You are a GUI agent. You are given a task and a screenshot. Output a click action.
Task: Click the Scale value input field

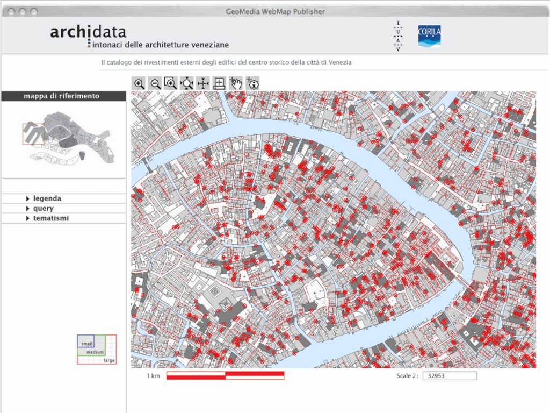pos(449,376)
